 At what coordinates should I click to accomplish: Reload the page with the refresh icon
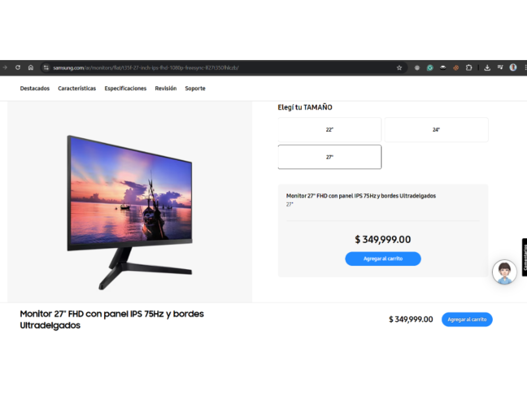point(18,67)
